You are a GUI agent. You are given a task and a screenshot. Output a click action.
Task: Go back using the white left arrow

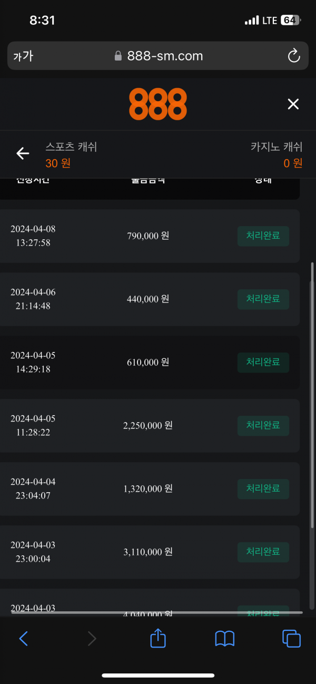pyautogui.click(x=23, y=153)
